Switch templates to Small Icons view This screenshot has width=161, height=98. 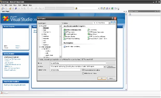[115, 23]
